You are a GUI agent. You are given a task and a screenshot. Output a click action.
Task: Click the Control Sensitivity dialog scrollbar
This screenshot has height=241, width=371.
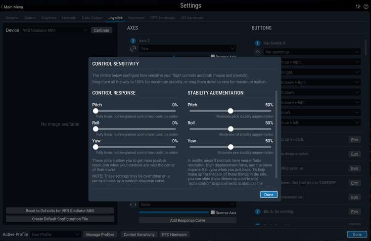point(276,134)
